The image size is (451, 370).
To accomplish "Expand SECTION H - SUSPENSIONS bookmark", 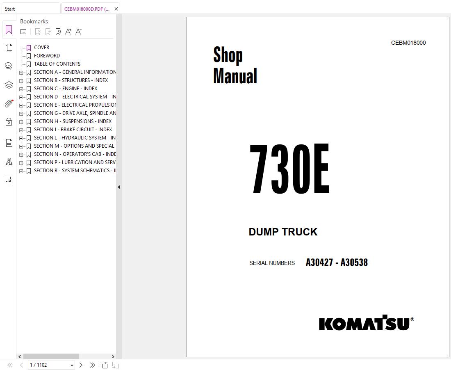I will pyautogui.click(x=21, y=122).
